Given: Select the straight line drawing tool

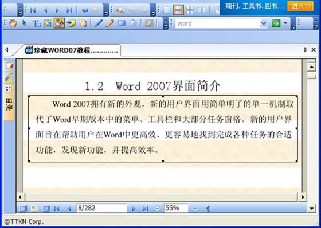Looking at the screenshot, I should click(x=99, y=23).
